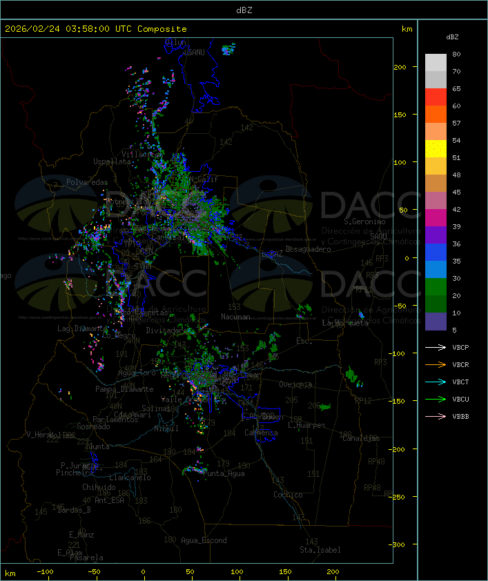
Task: Select the green 20-30 dBZ swatch
Action: pos(436,286)
